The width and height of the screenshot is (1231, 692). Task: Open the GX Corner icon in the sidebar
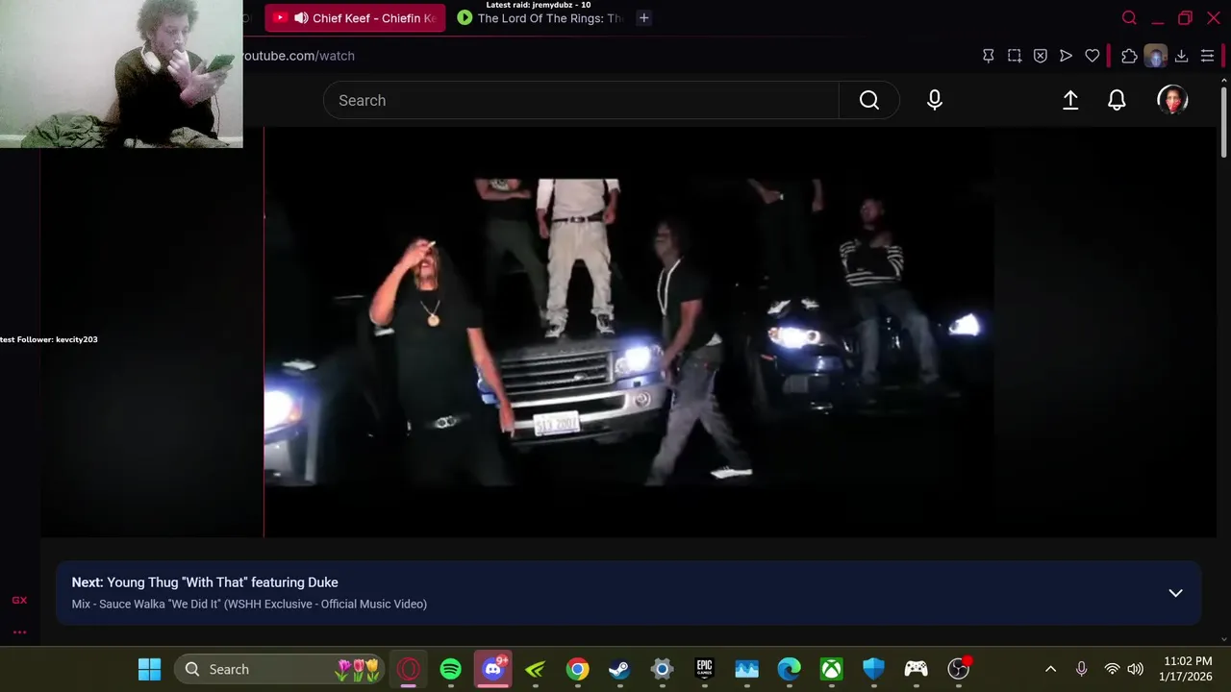click(19, 600)
